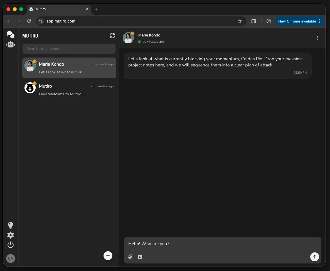The height and width of the screenshot is (271, 330).
Task: Bookmark this page with star icon
Action: click(240, 21)
